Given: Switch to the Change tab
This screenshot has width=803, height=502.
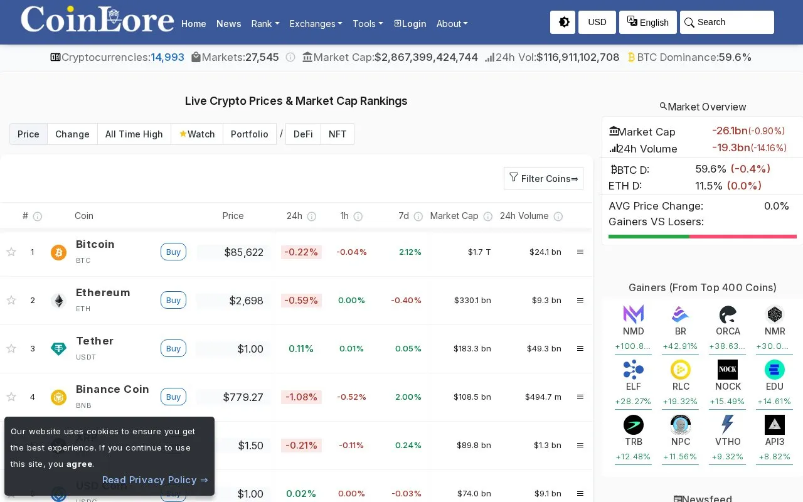Looking at the screenshot, I should coord(72,134).
